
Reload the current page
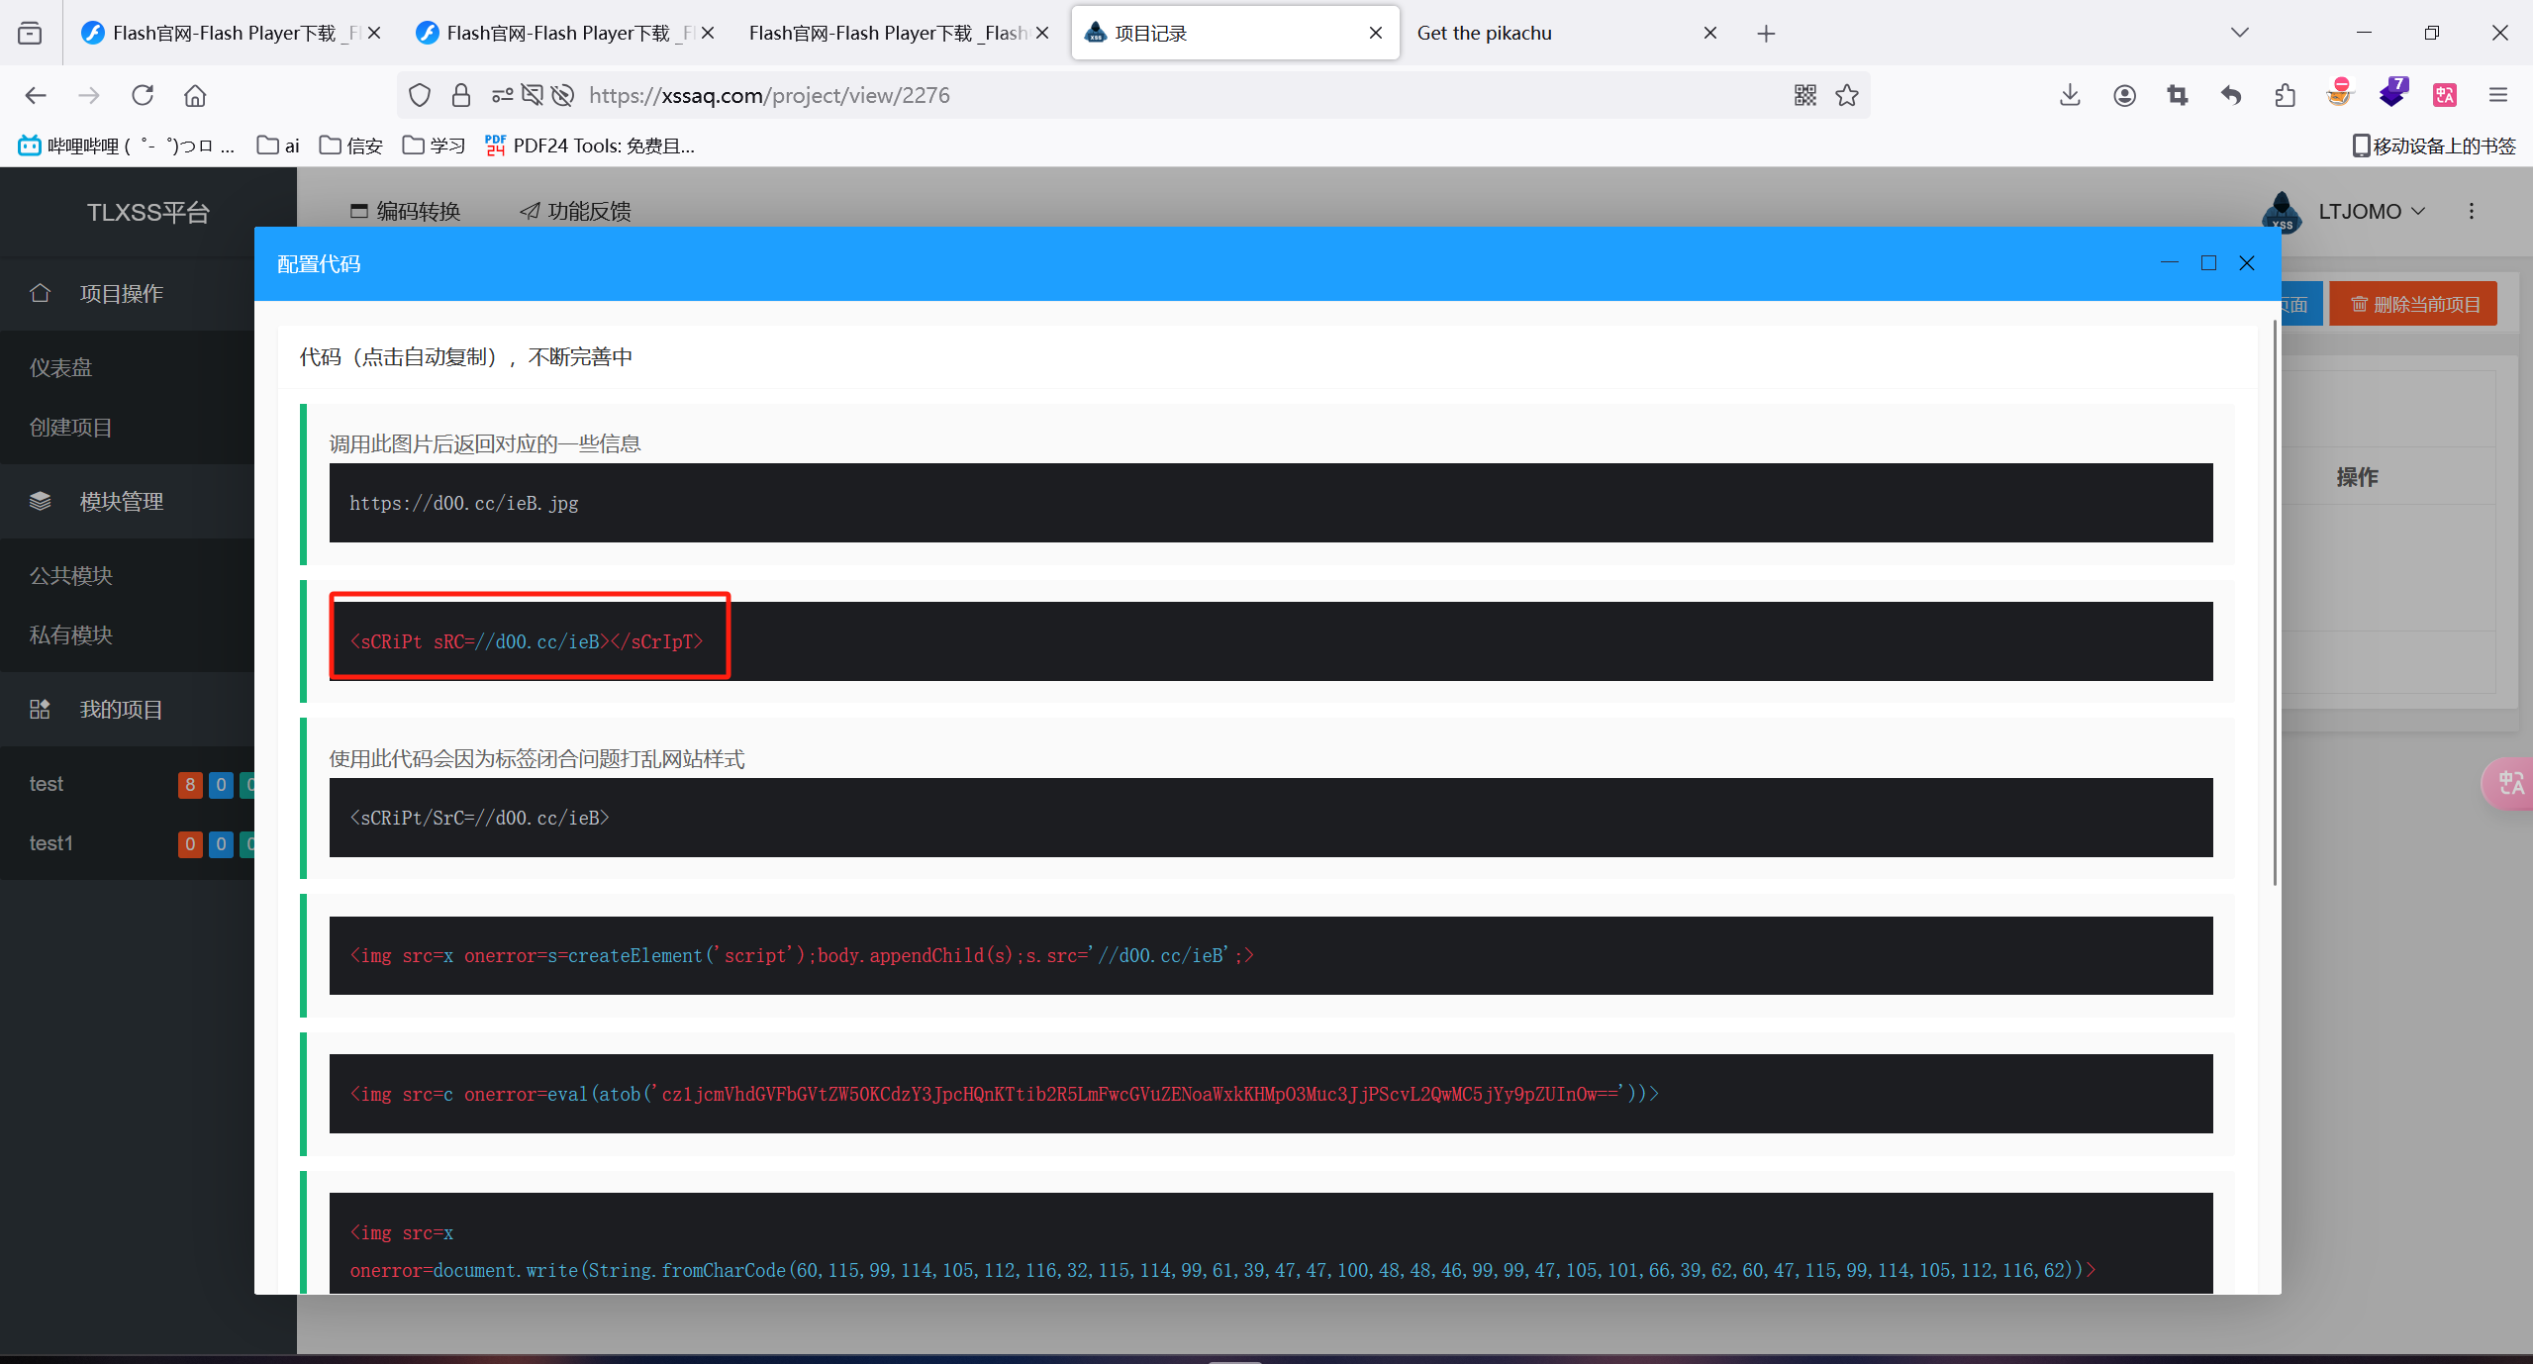[143, 95]
